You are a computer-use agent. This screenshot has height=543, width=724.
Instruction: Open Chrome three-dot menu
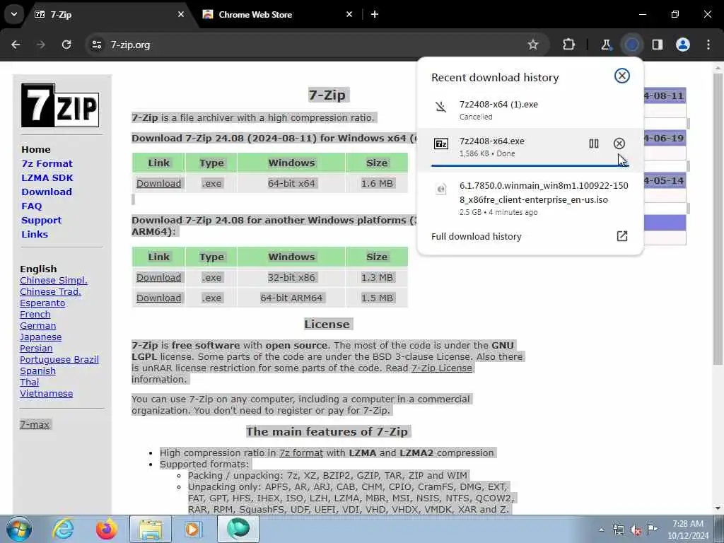(708, 45)
